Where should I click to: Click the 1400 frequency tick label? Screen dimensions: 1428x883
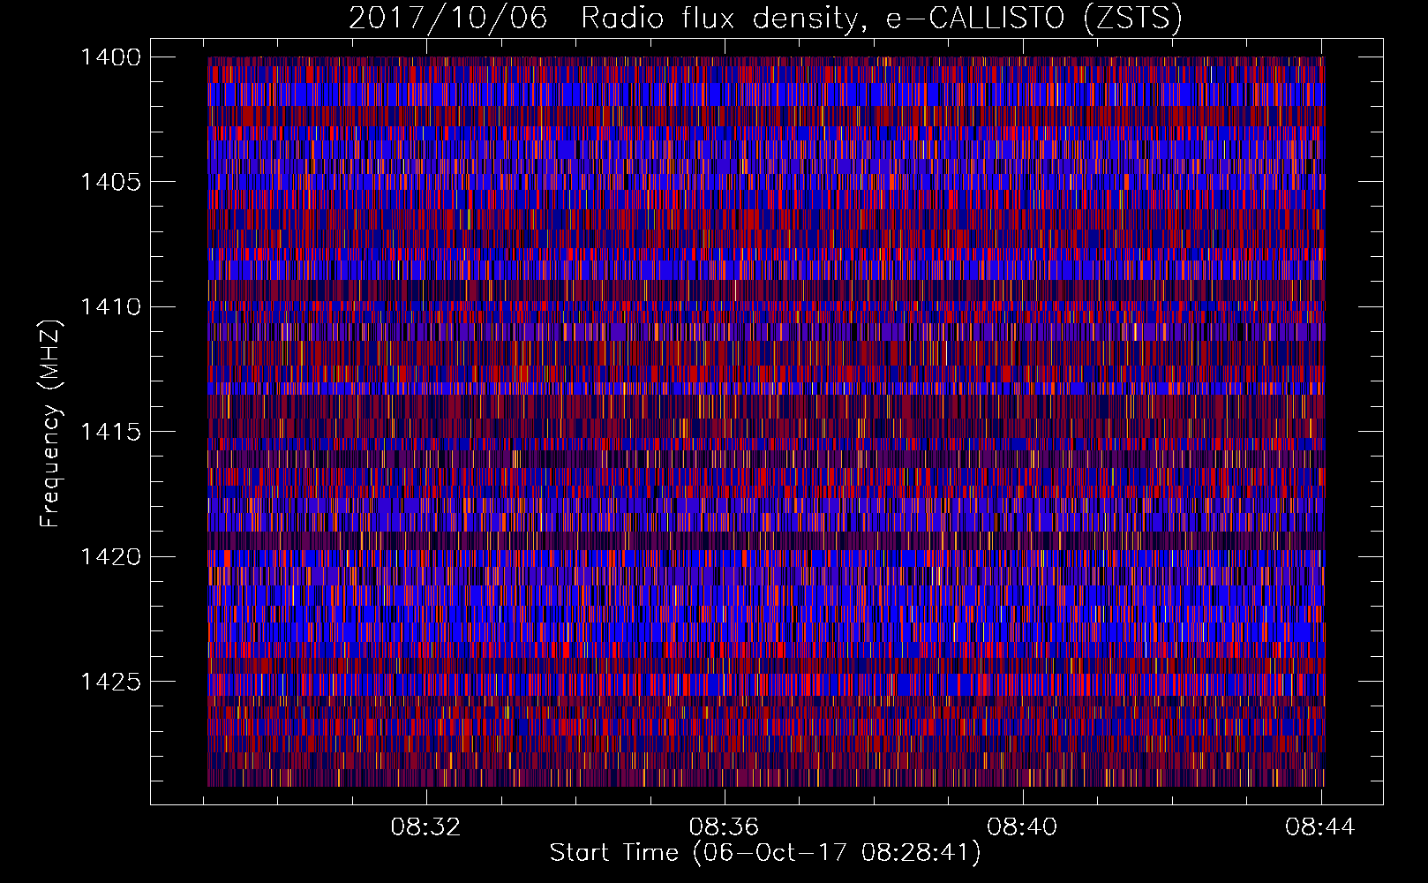110,57
